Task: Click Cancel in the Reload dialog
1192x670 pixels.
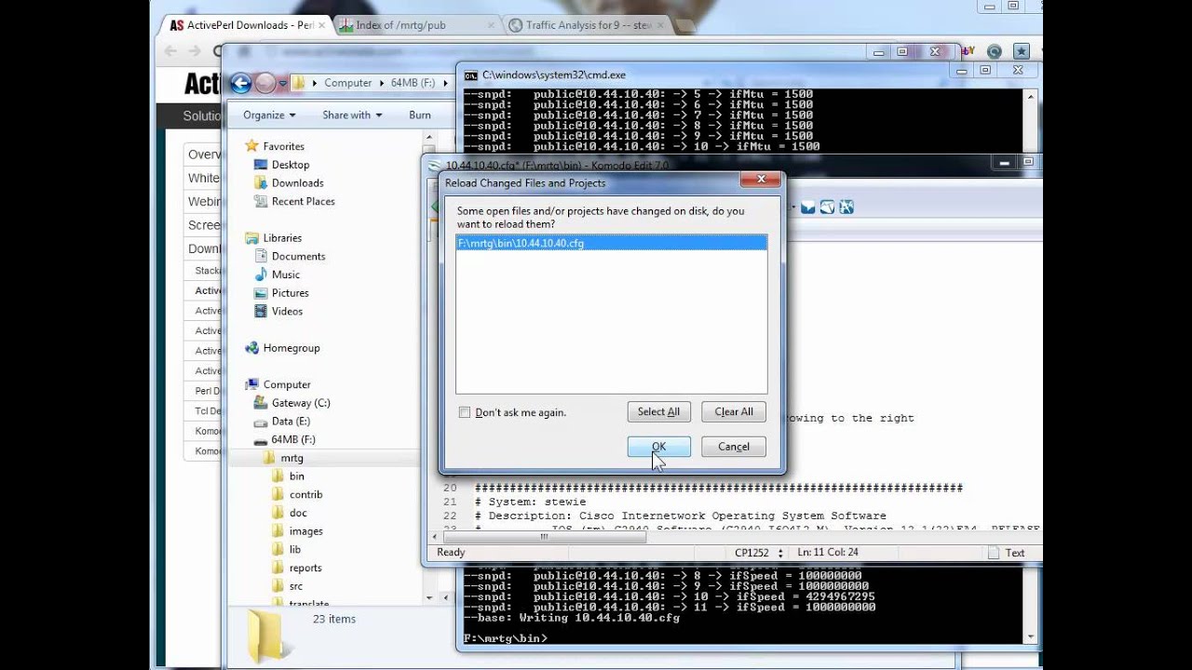Action: pos(733,447)
